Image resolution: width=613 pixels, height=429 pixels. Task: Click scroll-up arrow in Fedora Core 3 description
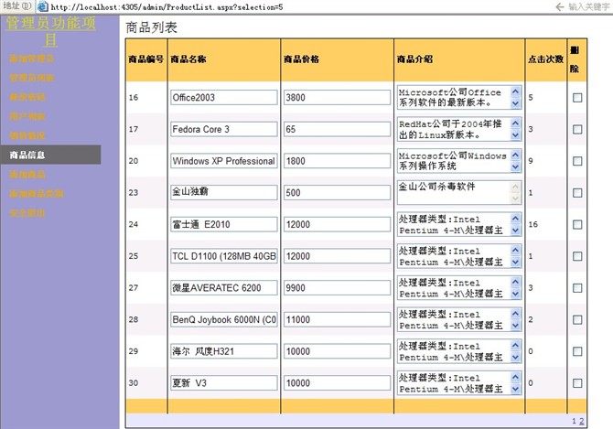(516, 123)
